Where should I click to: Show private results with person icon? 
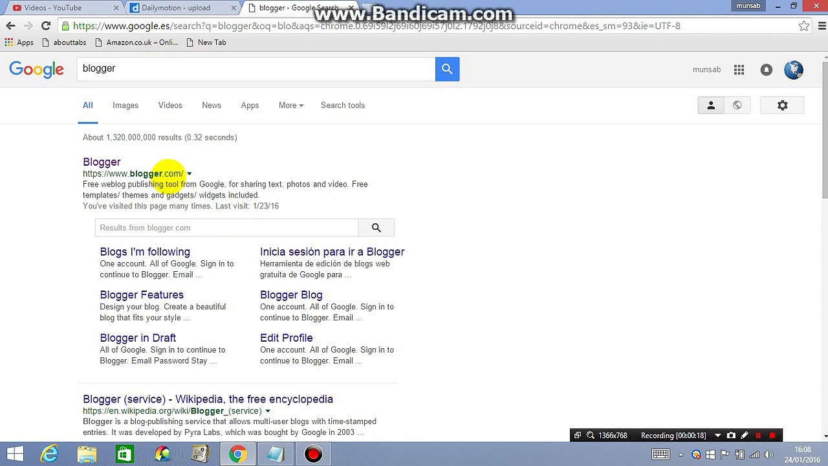pyautogui.click(x=711, y=105)
